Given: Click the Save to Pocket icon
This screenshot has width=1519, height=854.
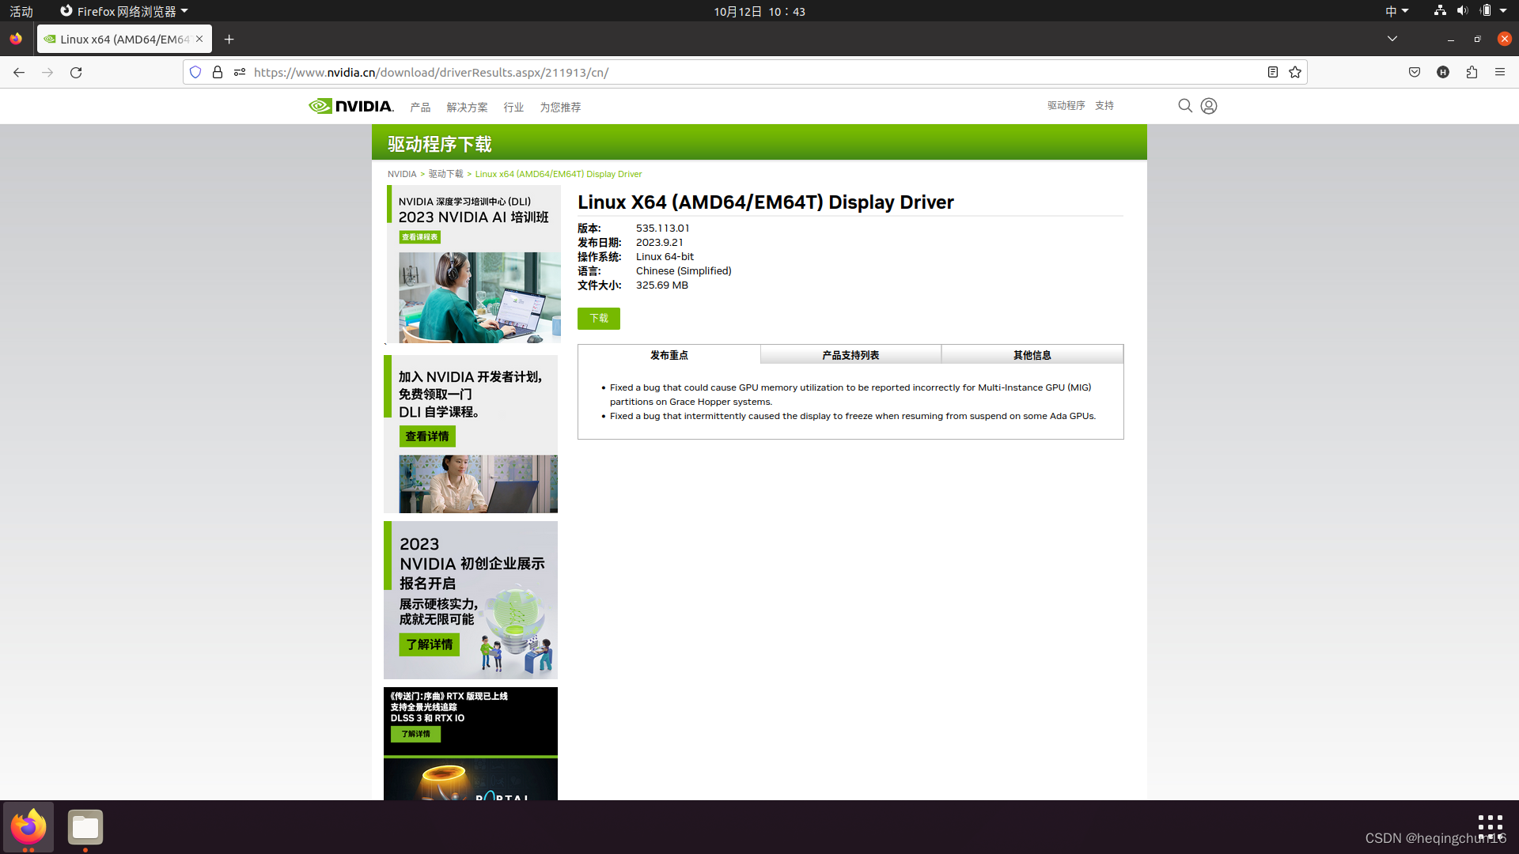Looking at the screenshot, I should 1414,72.
